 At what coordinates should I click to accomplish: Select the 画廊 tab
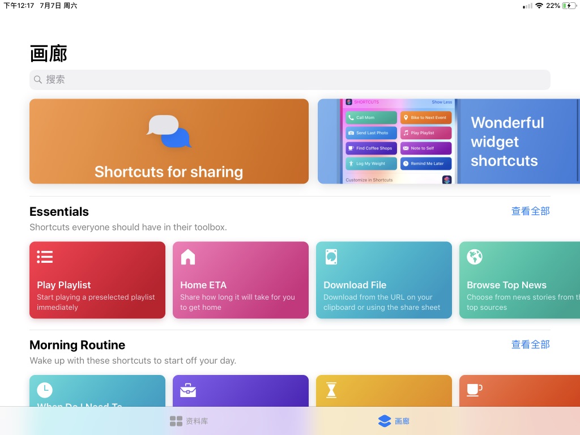click(x=394, y=421)
